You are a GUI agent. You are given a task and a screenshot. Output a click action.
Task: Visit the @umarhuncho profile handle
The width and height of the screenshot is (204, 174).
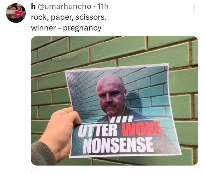click(x=64, y=6)
